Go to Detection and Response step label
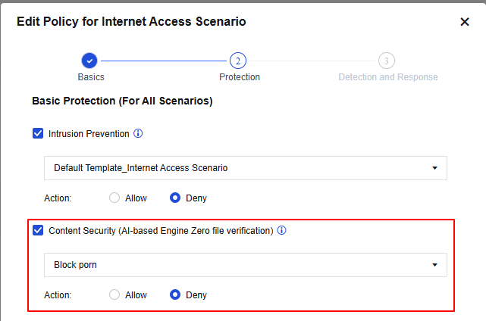 pos(387,77)
